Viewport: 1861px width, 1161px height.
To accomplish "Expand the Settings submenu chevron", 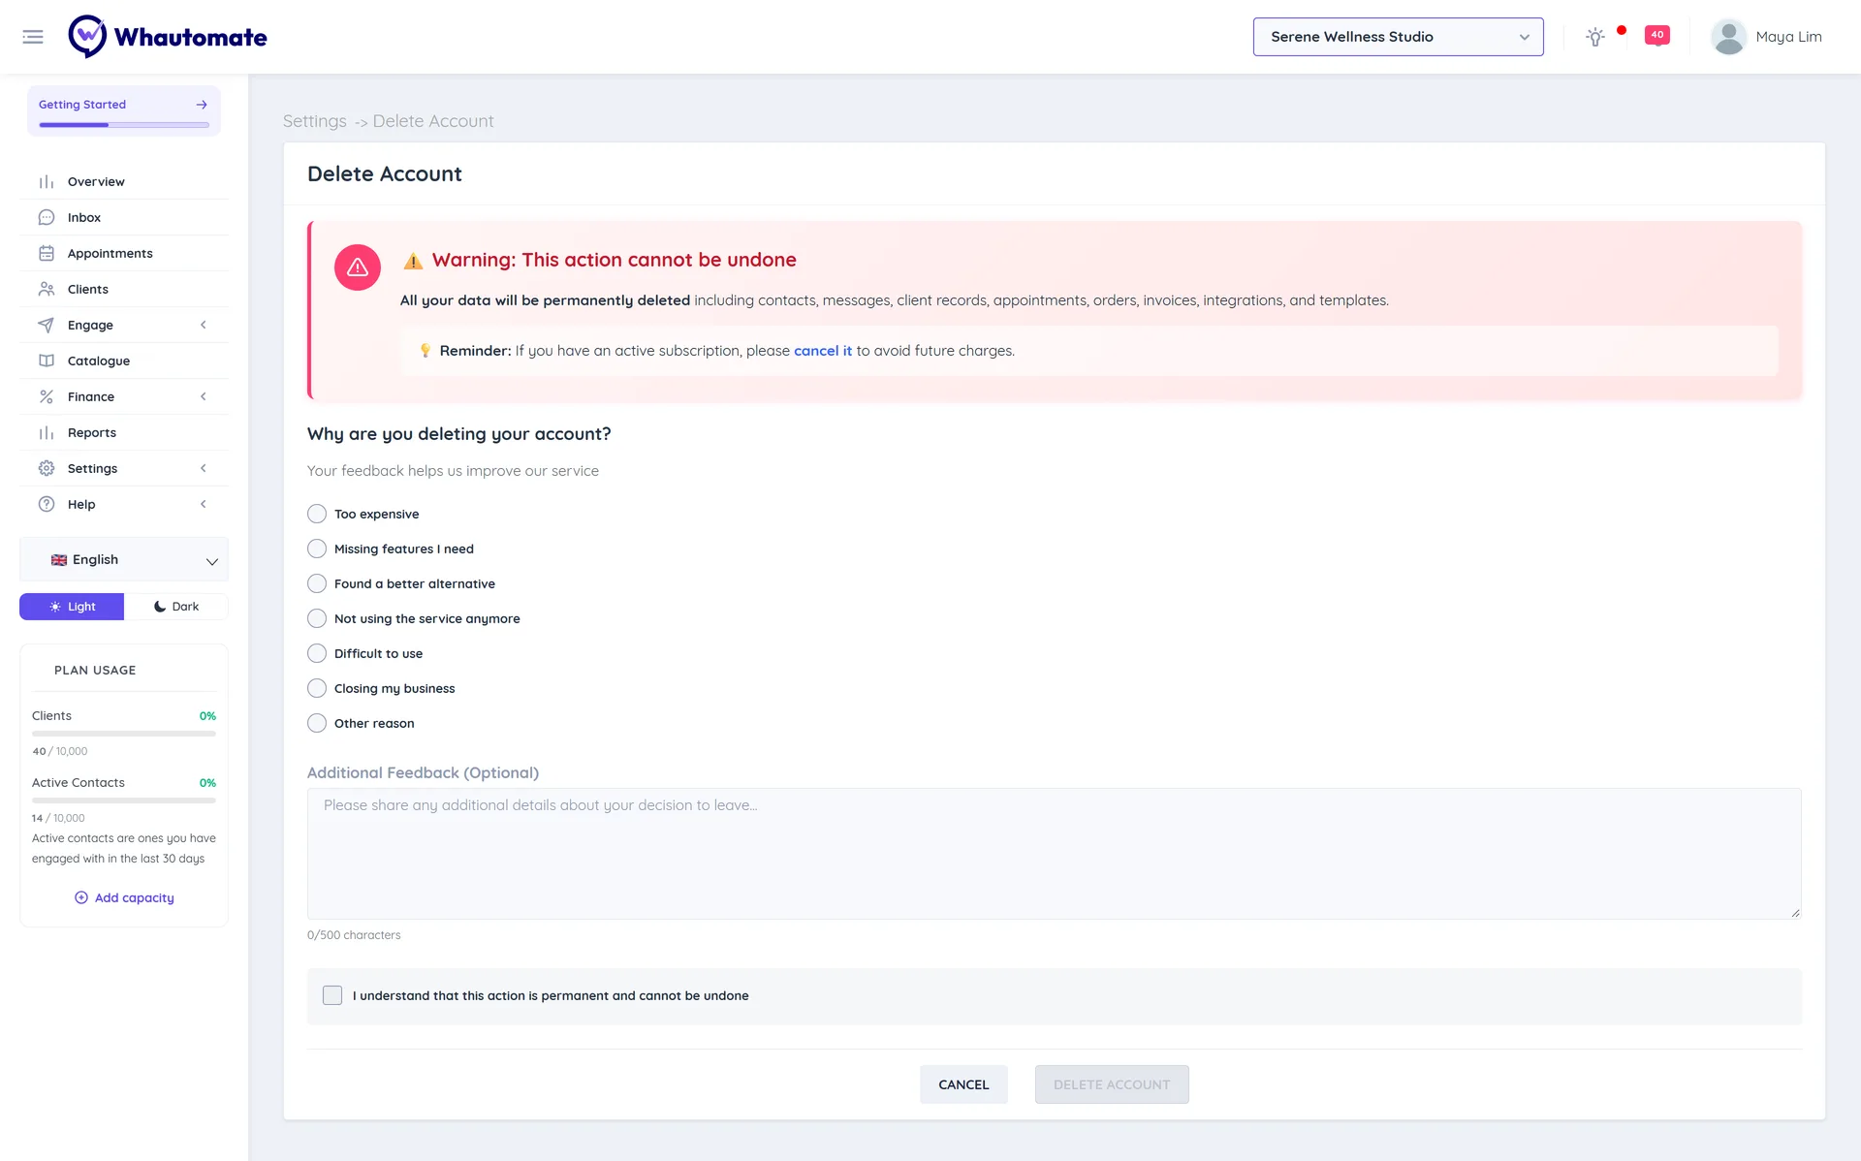I will [204, 469].
